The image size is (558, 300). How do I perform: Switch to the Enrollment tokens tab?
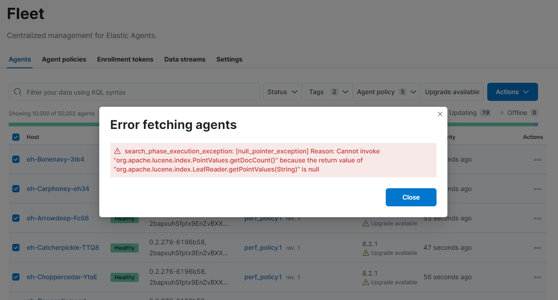pos(125,59)
